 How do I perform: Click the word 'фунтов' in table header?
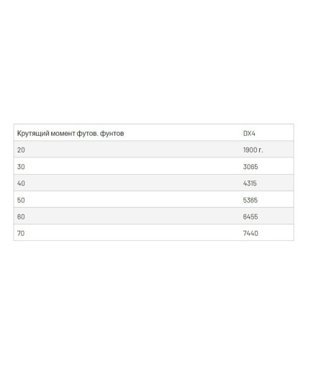(112, 134)
